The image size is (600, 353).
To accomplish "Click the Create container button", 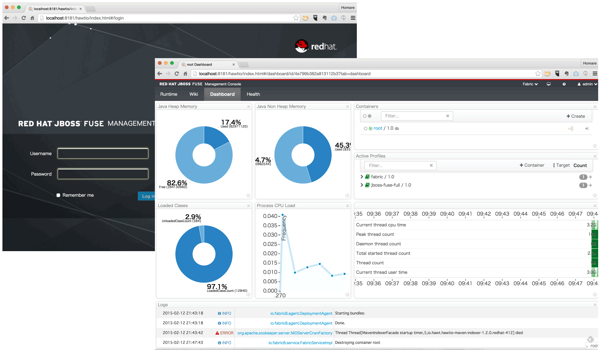I will [x=576, y=116].
